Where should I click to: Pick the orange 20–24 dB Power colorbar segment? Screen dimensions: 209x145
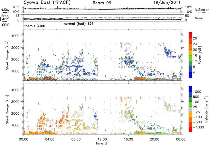coord(190,47)
